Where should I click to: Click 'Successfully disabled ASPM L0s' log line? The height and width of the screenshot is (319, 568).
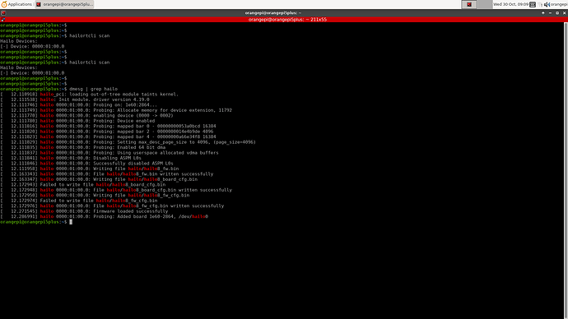coord(86,164)
